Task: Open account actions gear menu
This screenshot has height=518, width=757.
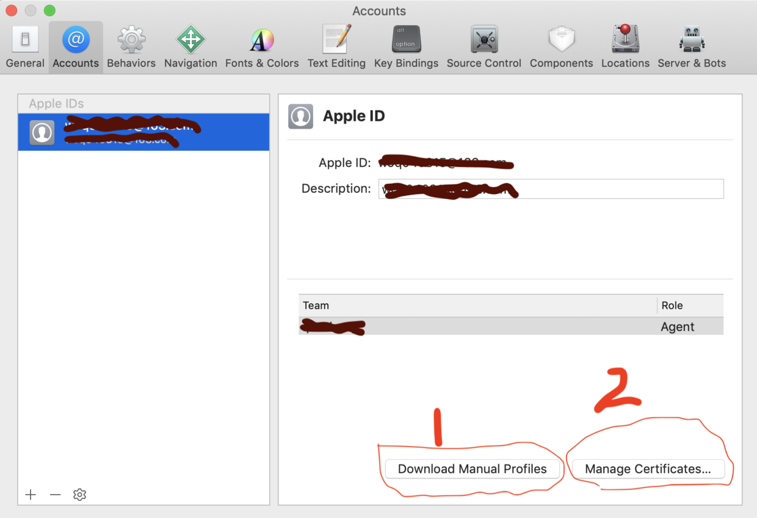Action: pyautogui.click(x=79, y=494)
